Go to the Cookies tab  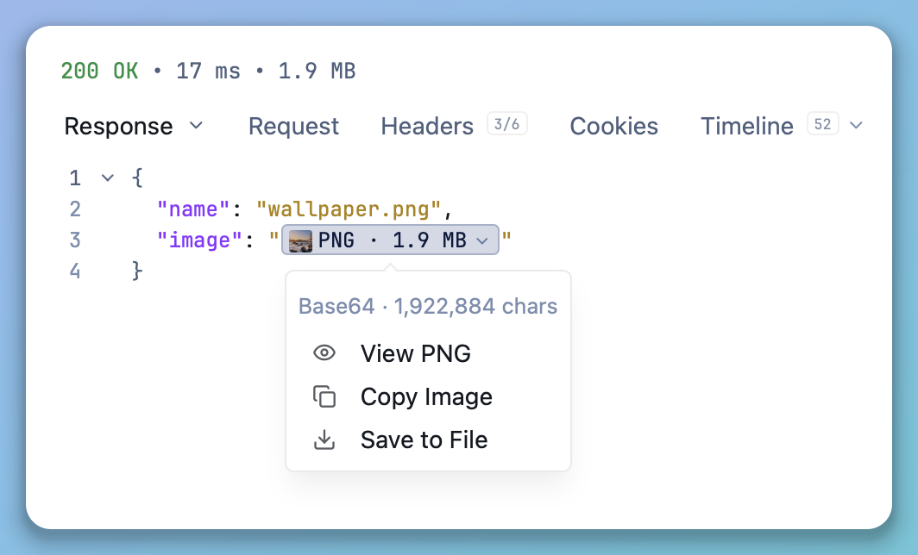(x=613, y=126)
